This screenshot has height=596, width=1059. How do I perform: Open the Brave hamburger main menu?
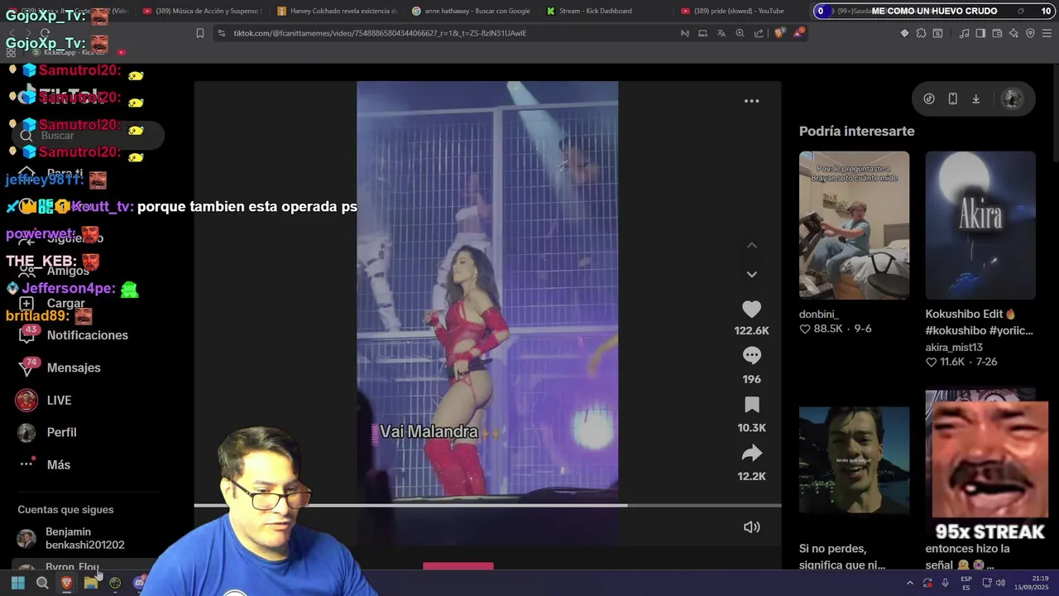(1047, 33)
